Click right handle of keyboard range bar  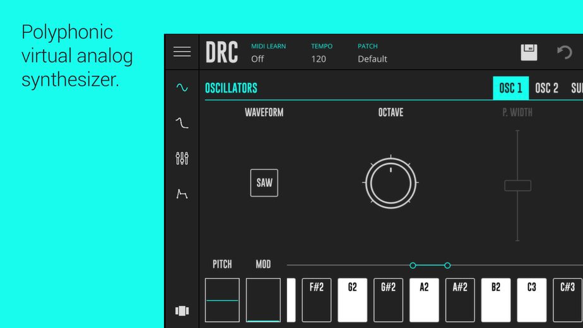(447, 266)
